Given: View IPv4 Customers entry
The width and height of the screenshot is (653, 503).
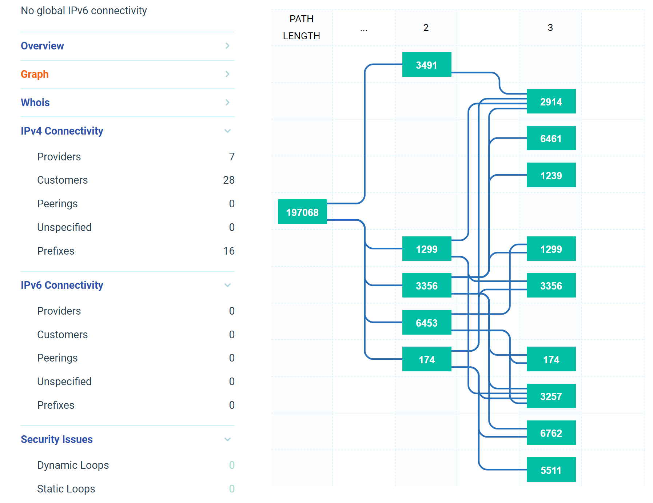Looking at the screenshot, I should 63,180.
